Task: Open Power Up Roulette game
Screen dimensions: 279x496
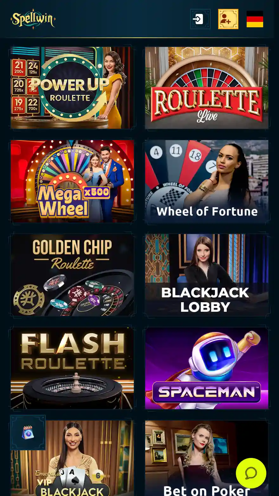Action: pyautogui.click(x=72, y=88)
